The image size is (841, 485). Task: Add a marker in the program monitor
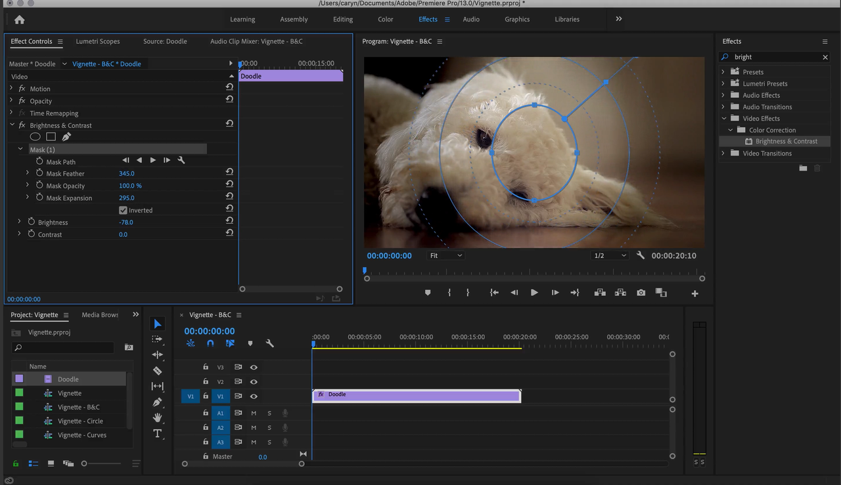click(428, 293)
